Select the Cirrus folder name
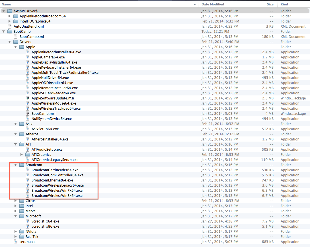Screen dimensions: 310x247 (30, 201)
